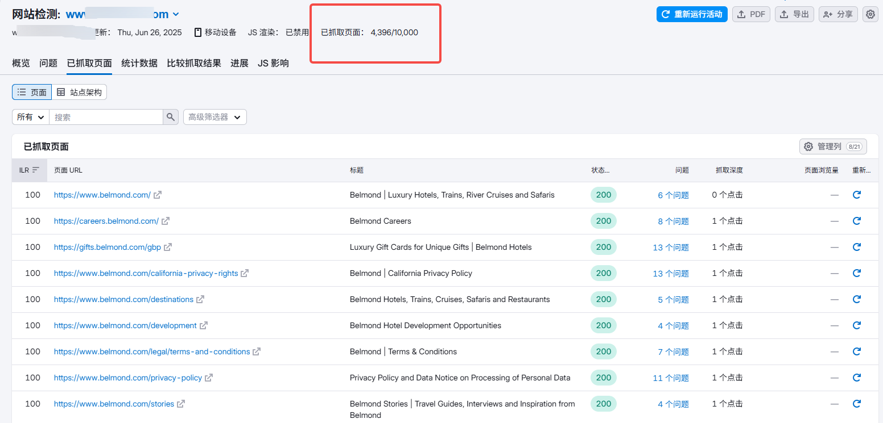Switch to 站点架构 view
Screen dimensions: 883x423
point(80,92)
